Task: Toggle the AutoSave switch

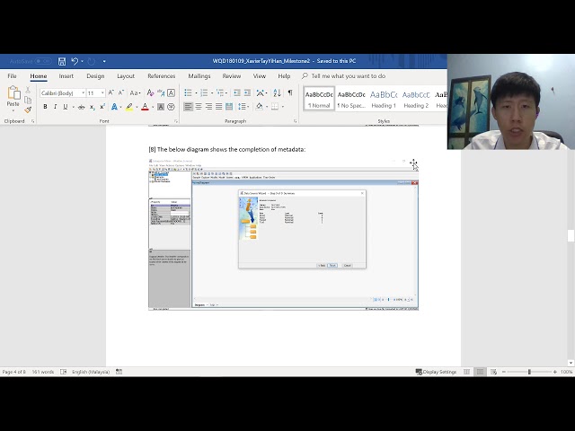Action: pyautogui.click(x=43, y=61)
